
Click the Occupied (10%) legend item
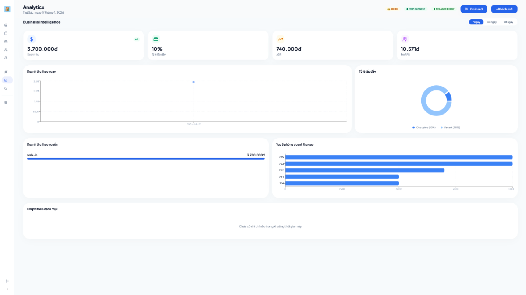coord(424,128)
